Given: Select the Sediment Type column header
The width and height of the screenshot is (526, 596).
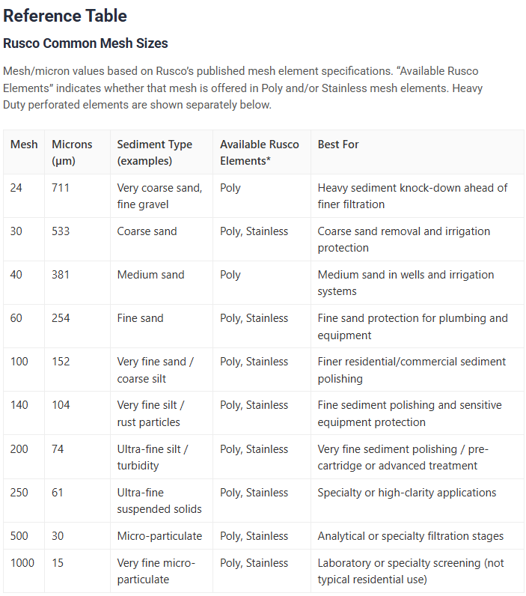Looking at the screenshot, I should point(155,153).
